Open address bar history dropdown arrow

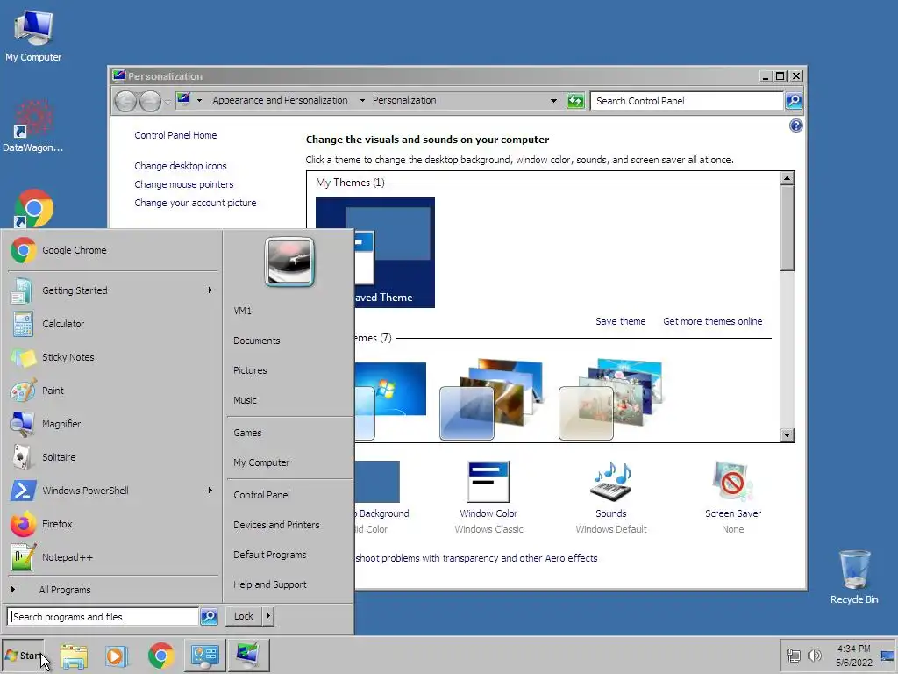553,101
